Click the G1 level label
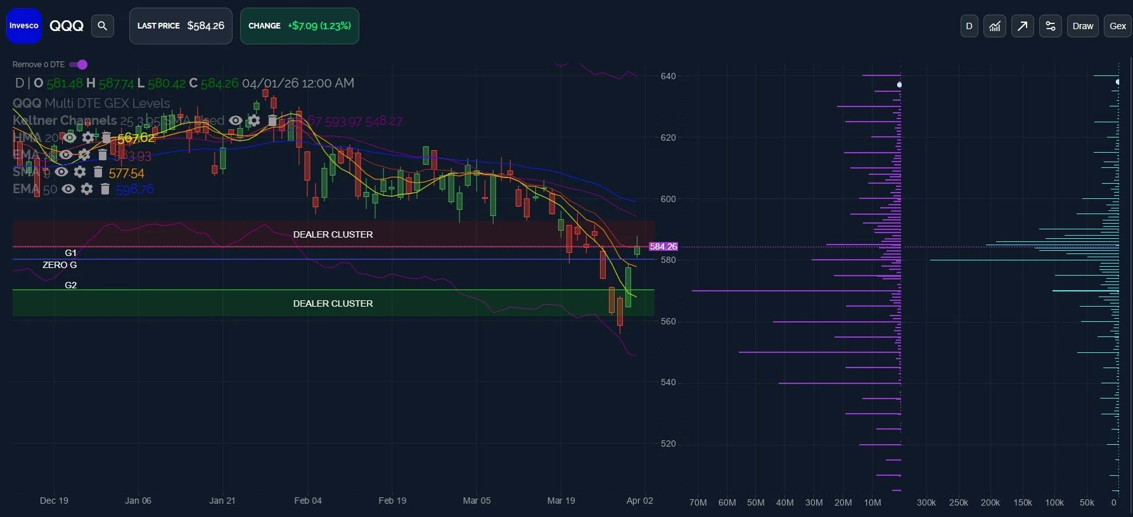This screenshot has width=1133, height=517. pos(70,253)
